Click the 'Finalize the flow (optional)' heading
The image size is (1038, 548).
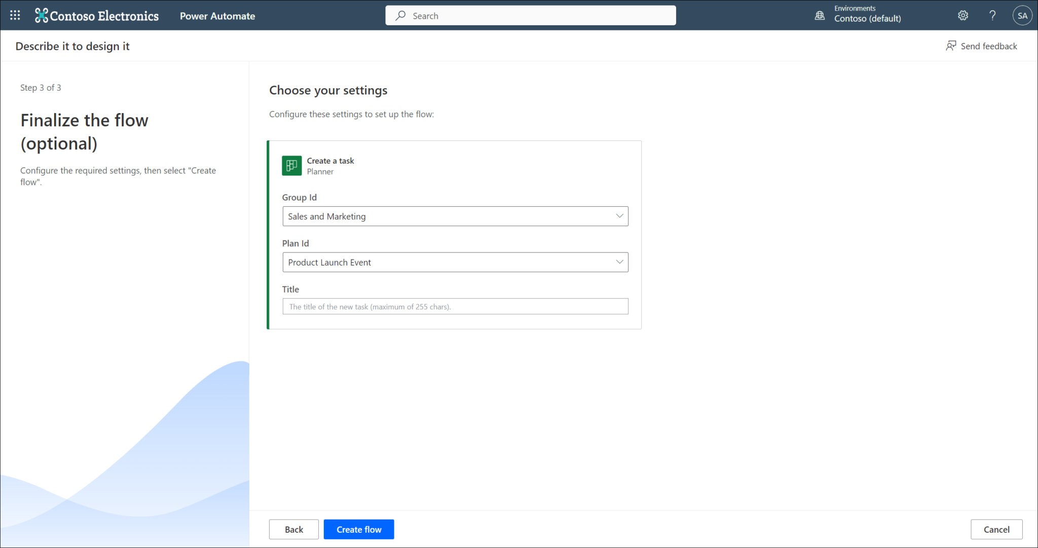pos(85,132)
